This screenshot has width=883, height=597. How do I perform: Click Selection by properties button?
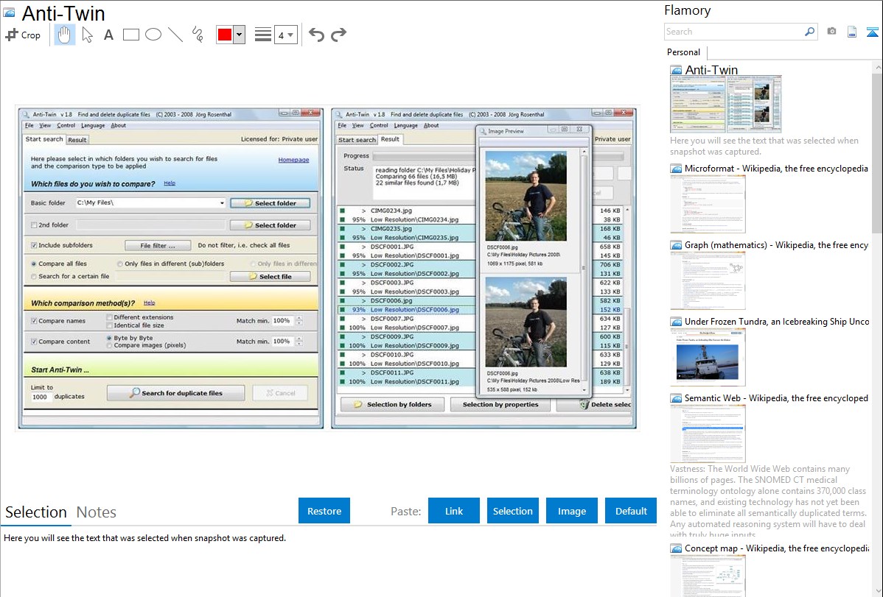click(x=500, y=405)
